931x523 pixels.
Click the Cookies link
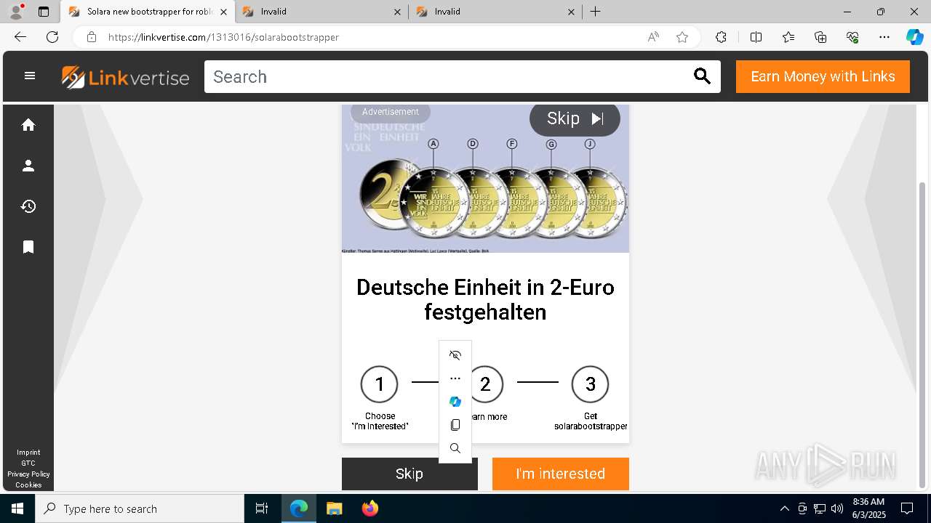tap(28, 485)
